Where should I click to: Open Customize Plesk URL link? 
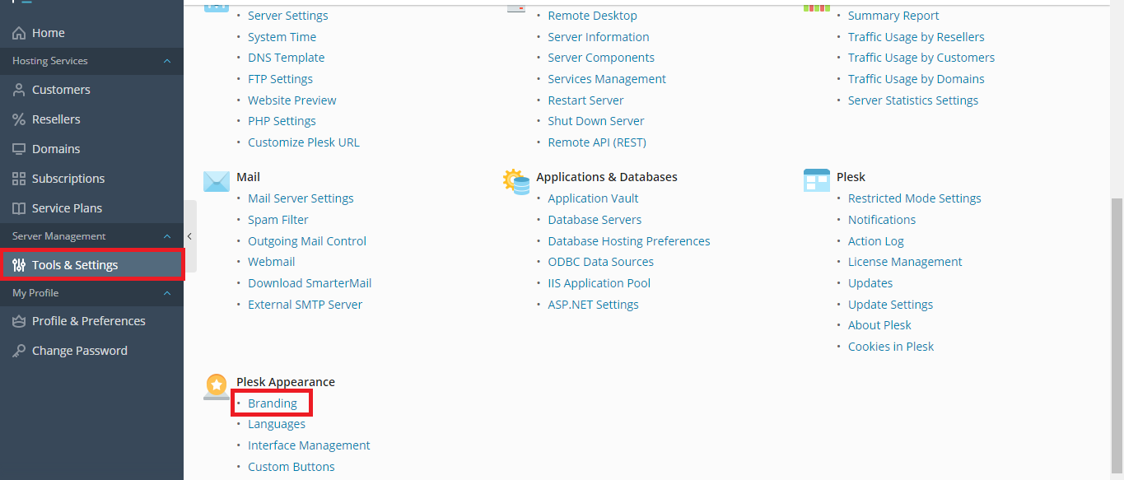click(304, 142)
